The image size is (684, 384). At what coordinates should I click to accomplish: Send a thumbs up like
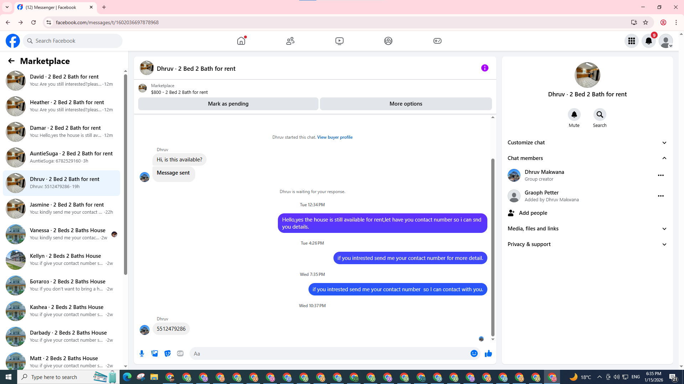coord(488,353)
